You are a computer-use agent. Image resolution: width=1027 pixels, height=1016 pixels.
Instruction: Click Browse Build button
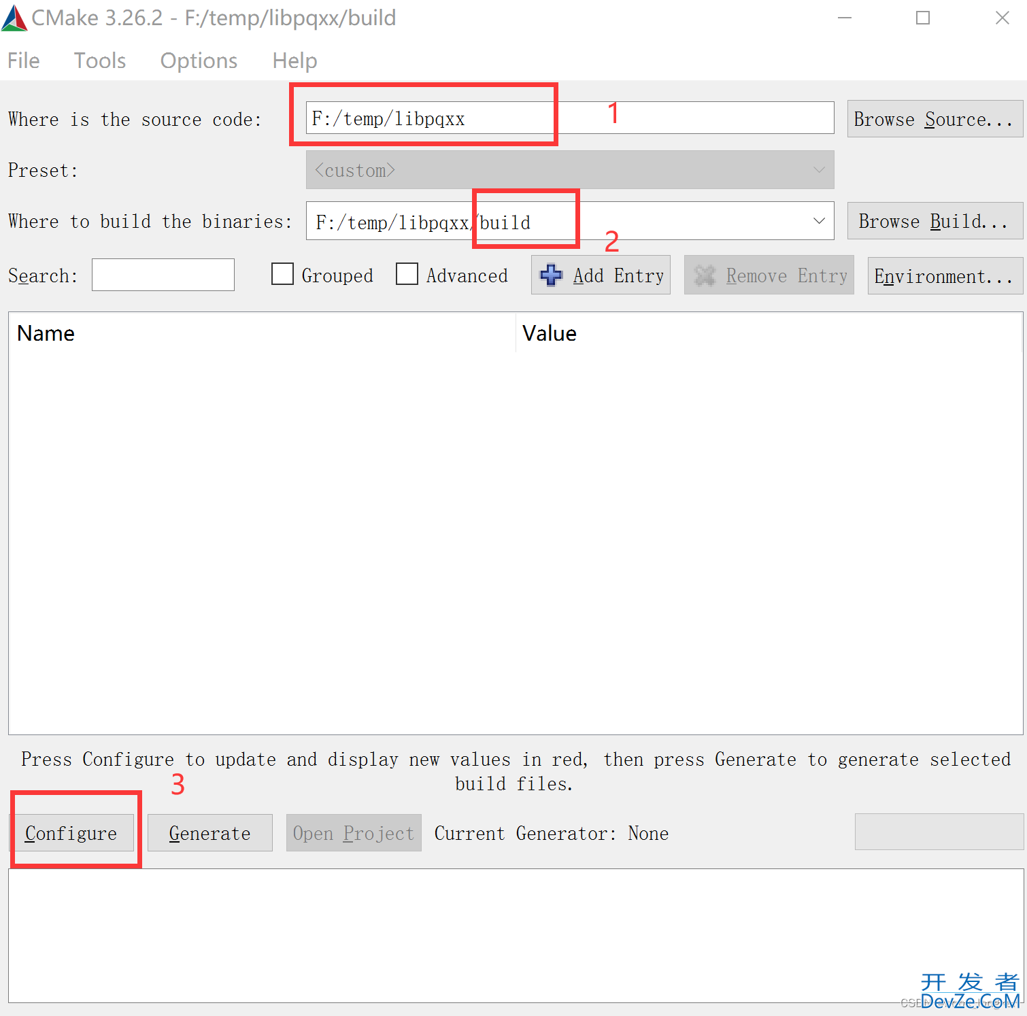935,221
